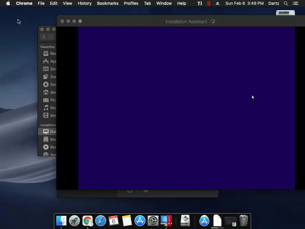This screenshot has height=229, width=305.
Task: Close the Finder window
Action: pyautogui.click(x=42, y=29)
